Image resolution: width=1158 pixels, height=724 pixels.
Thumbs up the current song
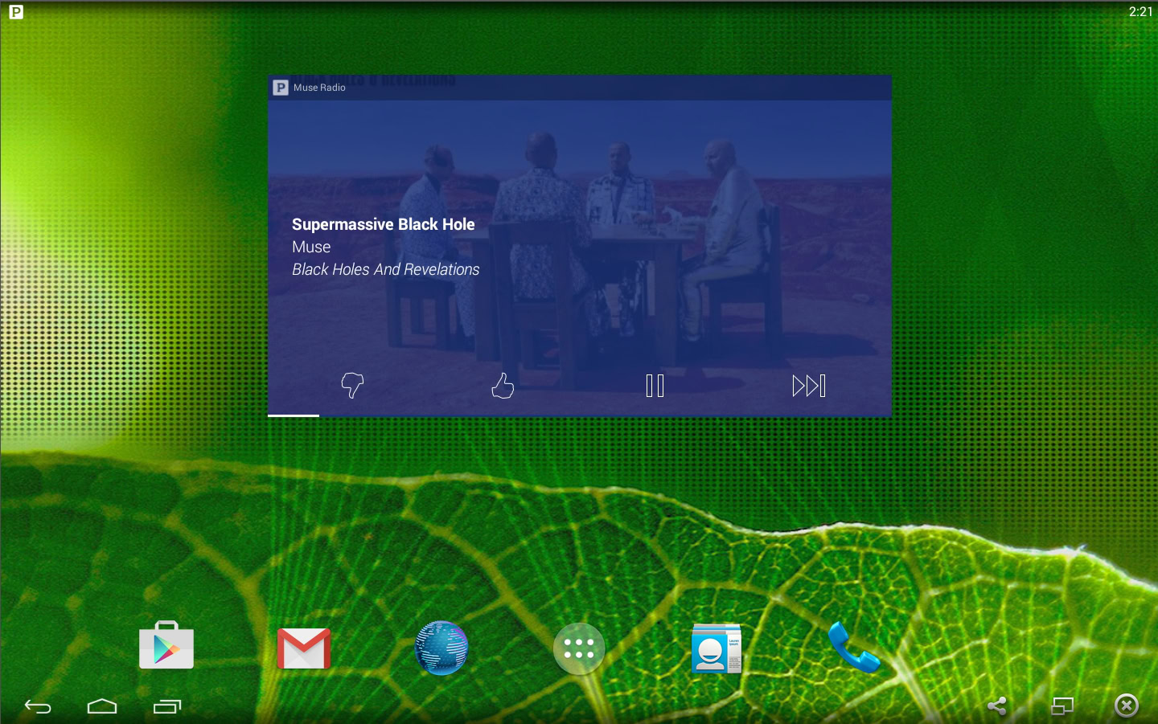point(503,386)
